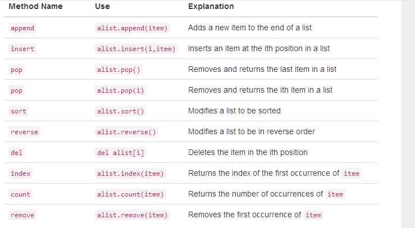The image size is (415, 228).
Task: Select the alist.append(item) code snippet
Action: pos(132,28)
